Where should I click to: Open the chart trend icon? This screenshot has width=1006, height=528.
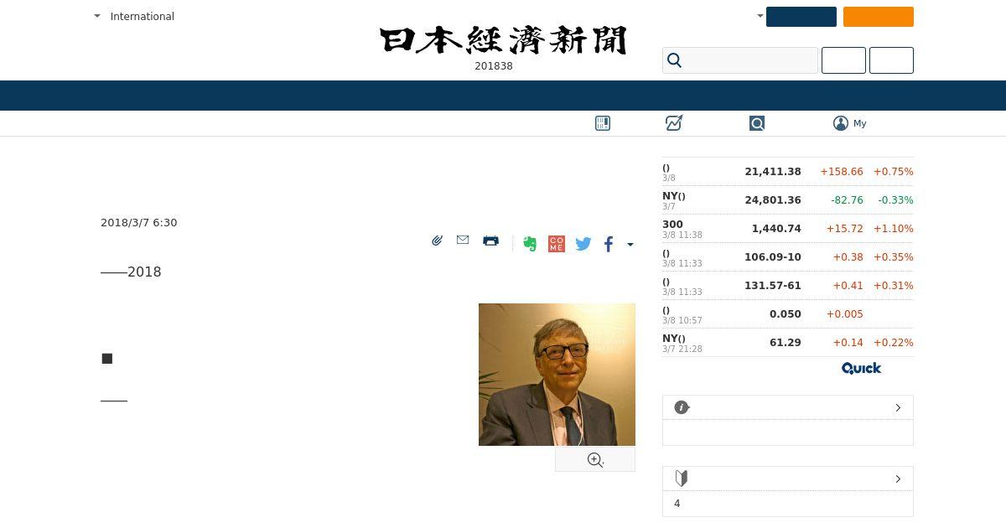pos(674,123)
